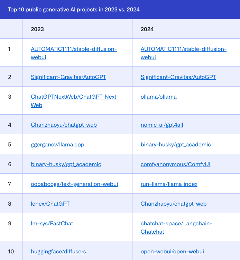240x260 pixels.
Task: Click Significant-Gravitas/AutoGPT in the 2024 column
Action: (x=178, y=77)
